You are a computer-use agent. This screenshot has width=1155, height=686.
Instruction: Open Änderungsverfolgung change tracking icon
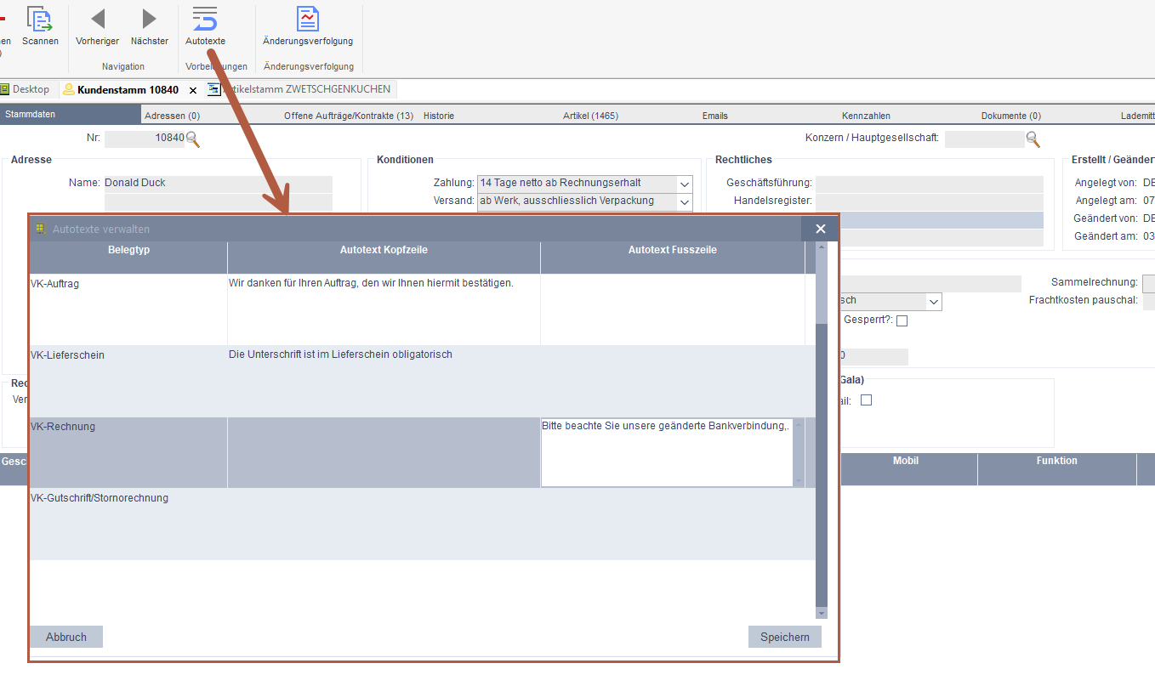pyautogui.click(x=307, y=20)
